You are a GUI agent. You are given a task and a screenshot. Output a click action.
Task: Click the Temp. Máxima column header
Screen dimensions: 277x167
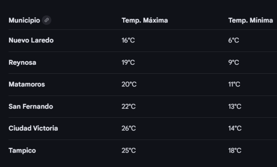point(145,20)
